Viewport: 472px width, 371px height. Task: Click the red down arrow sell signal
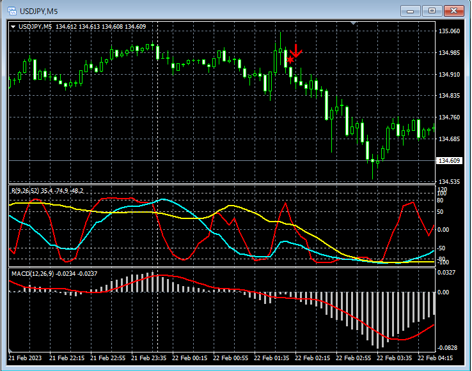point(296,51)
